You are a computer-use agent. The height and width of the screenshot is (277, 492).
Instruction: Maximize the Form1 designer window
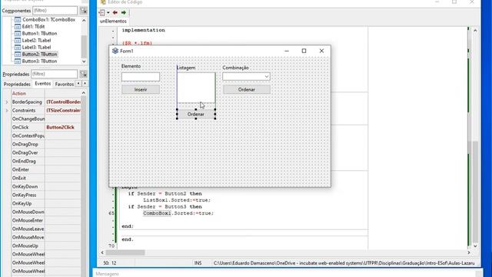(x=304, y=51)
